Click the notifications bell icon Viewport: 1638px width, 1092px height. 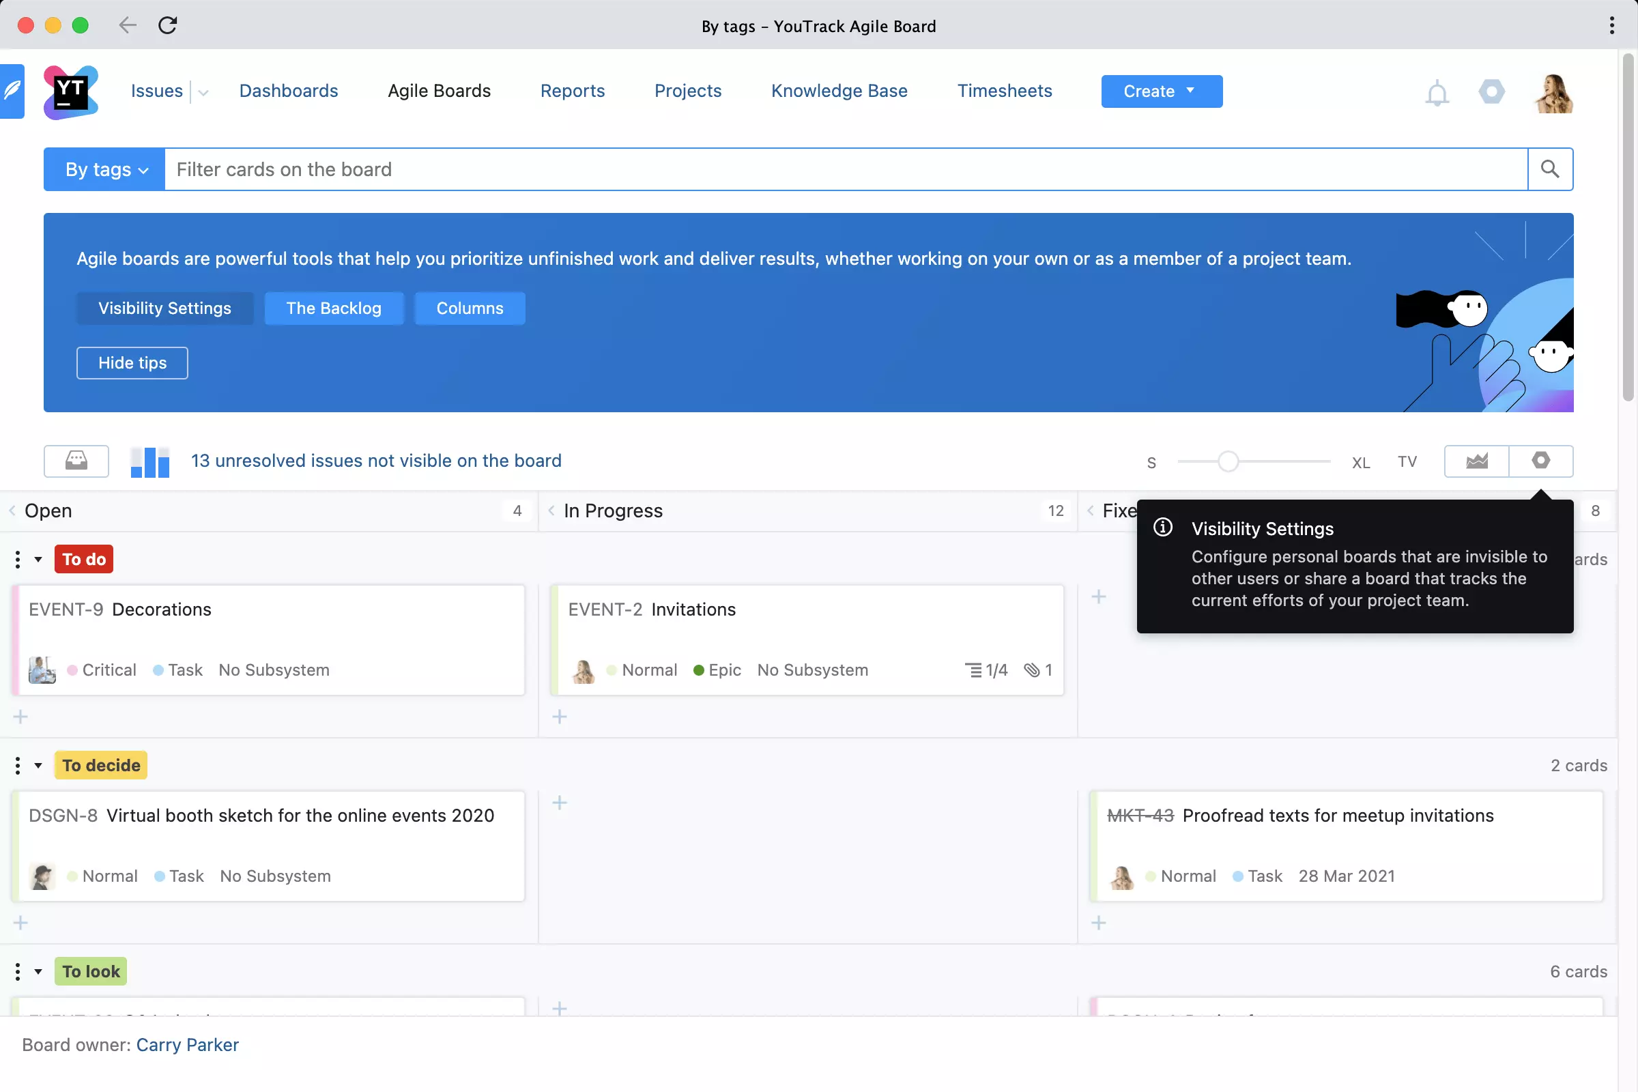pyautogui.click(x=1437, y=91)
